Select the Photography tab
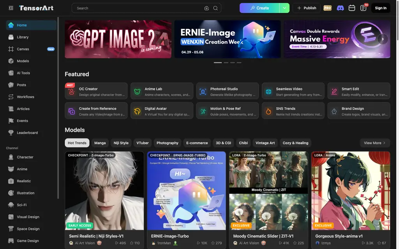Screen dimensions: 399x249 click(x=168, y=143)
